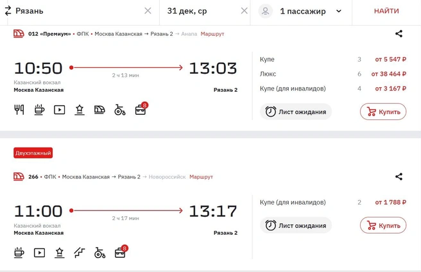Click the restaurant fork-and-knife icon on train 012
Viewport: 421px width, 272px height.
[x=19, y=110]
